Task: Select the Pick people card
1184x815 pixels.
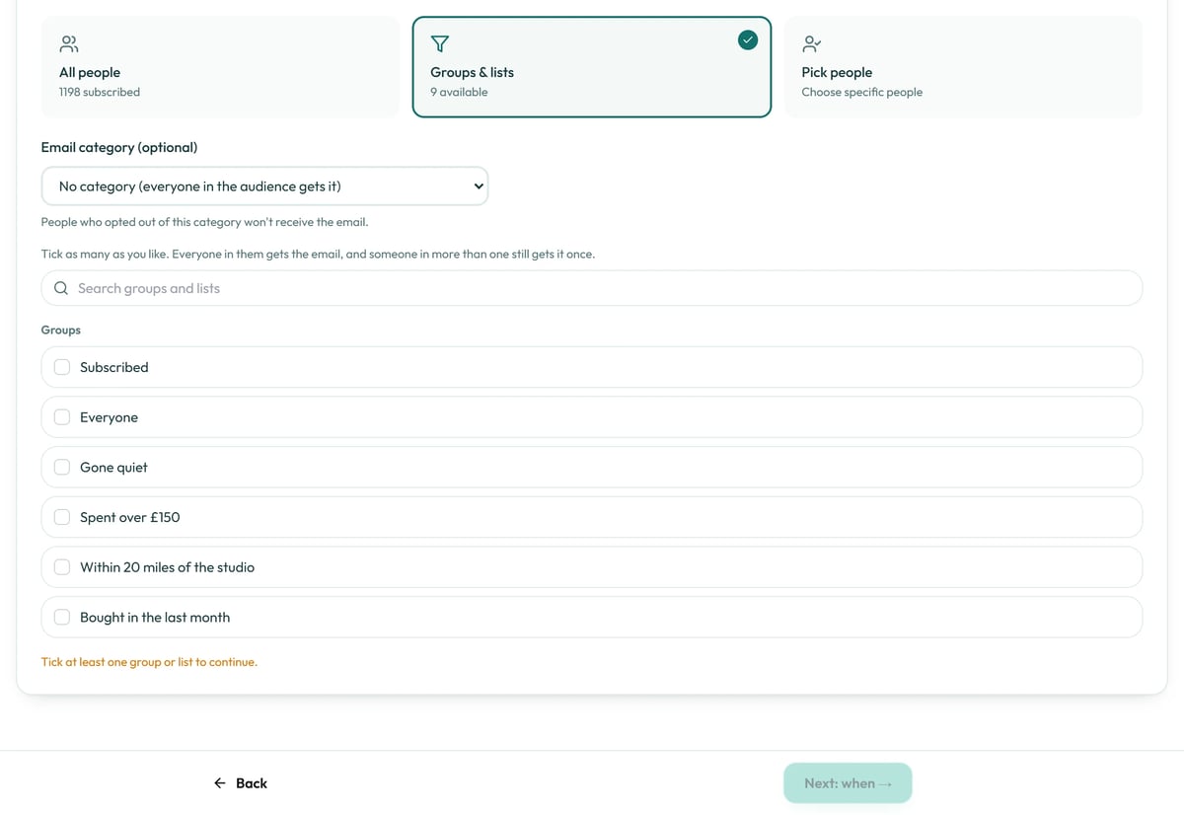Action: coord(964,67)
